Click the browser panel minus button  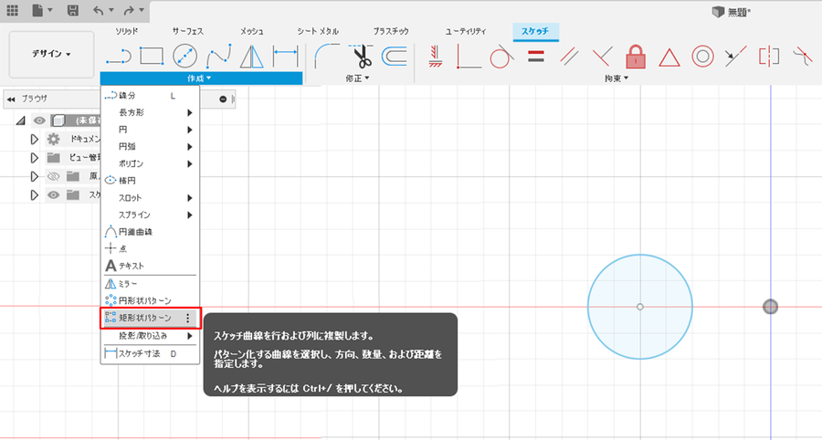pos(224,99)
